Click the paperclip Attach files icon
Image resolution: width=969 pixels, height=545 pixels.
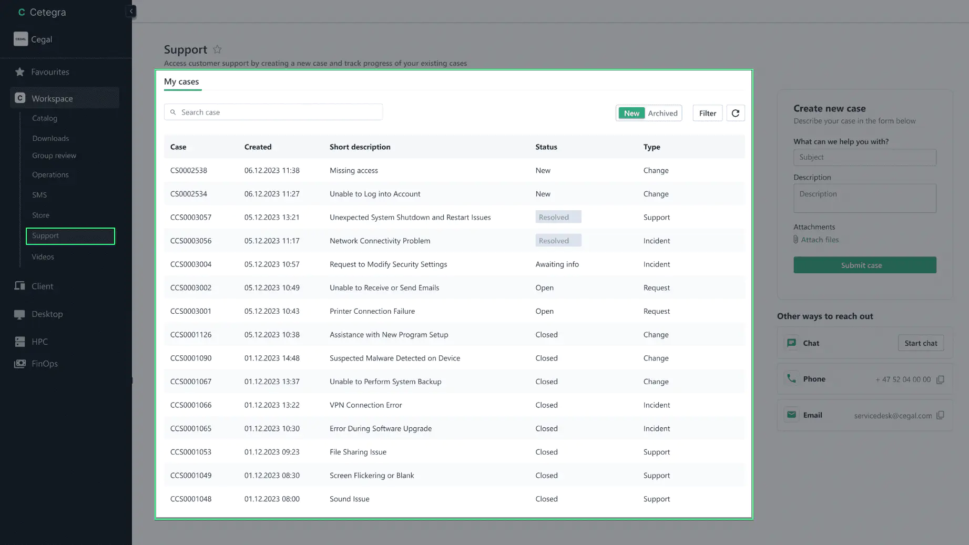coord(795,240)
